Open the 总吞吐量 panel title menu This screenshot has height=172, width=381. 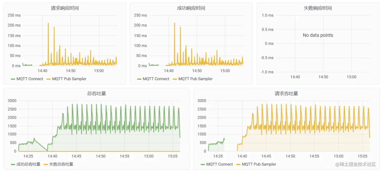pos(97,94)
